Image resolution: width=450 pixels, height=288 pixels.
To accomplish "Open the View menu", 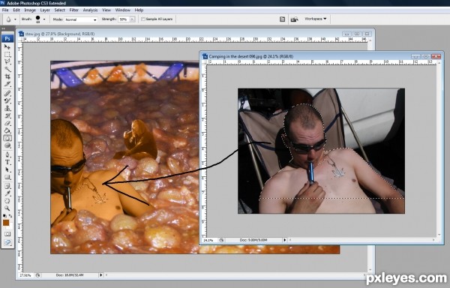I will tap(106, 10).
